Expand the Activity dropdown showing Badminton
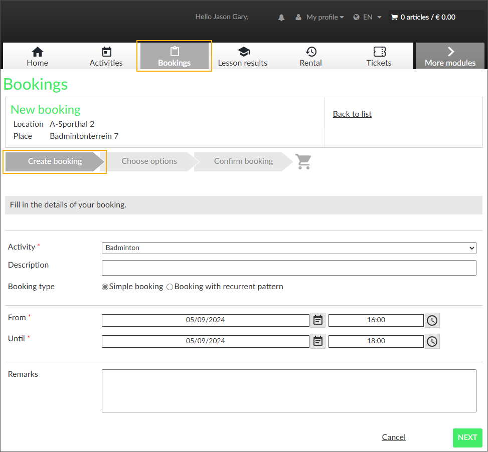488x452 pixels. tap(288, 248)
